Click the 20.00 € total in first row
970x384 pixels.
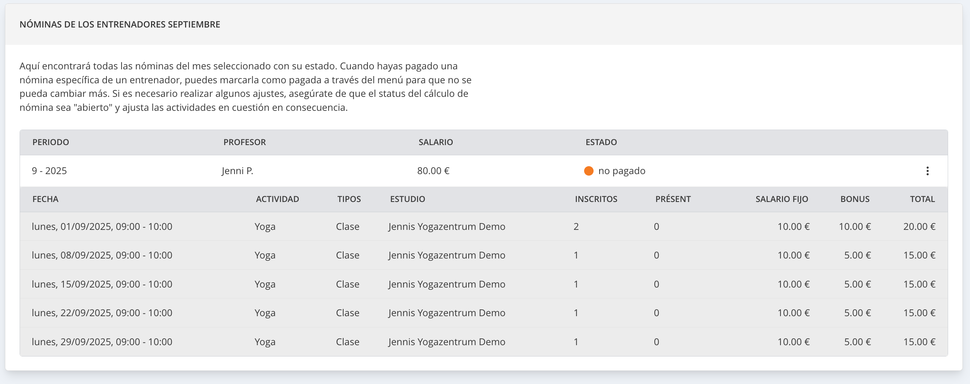919,226
